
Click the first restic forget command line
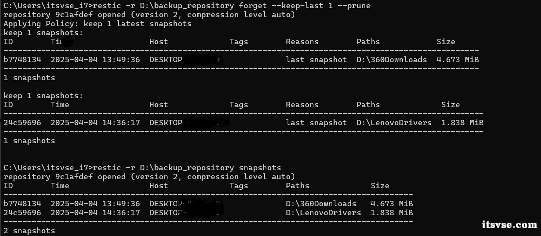(x=187, y=6)
